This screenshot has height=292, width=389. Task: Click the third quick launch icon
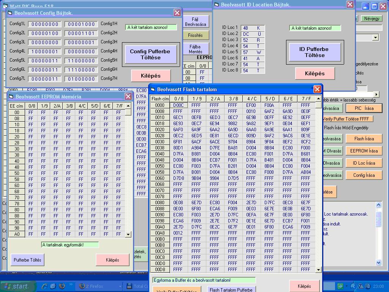62,286
